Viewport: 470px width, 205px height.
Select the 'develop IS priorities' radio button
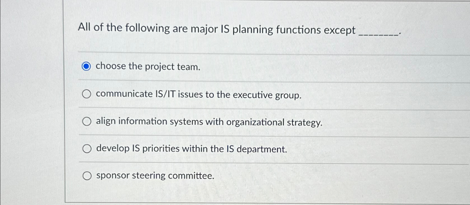87,148
